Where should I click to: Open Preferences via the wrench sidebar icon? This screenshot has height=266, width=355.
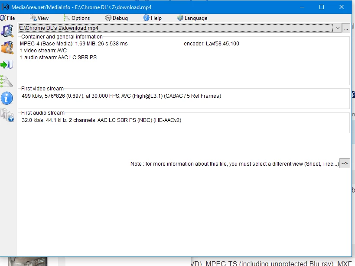[x=7, y=81]
